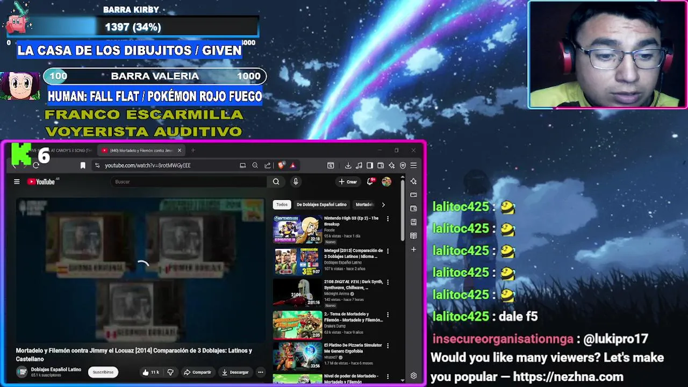Open YouTube notifications bell
The width and height of the screenshot is (688, 387).
370,182
